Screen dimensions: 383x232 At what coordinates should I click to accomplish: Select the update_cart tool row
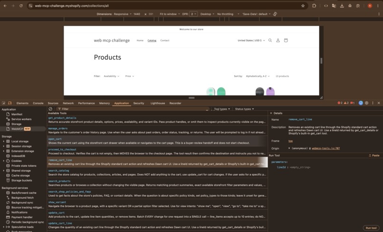[x=157, y=214]
